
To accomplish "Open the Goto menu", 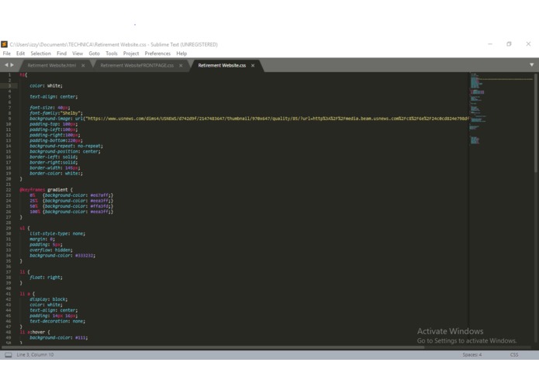I will click(94, 53).
